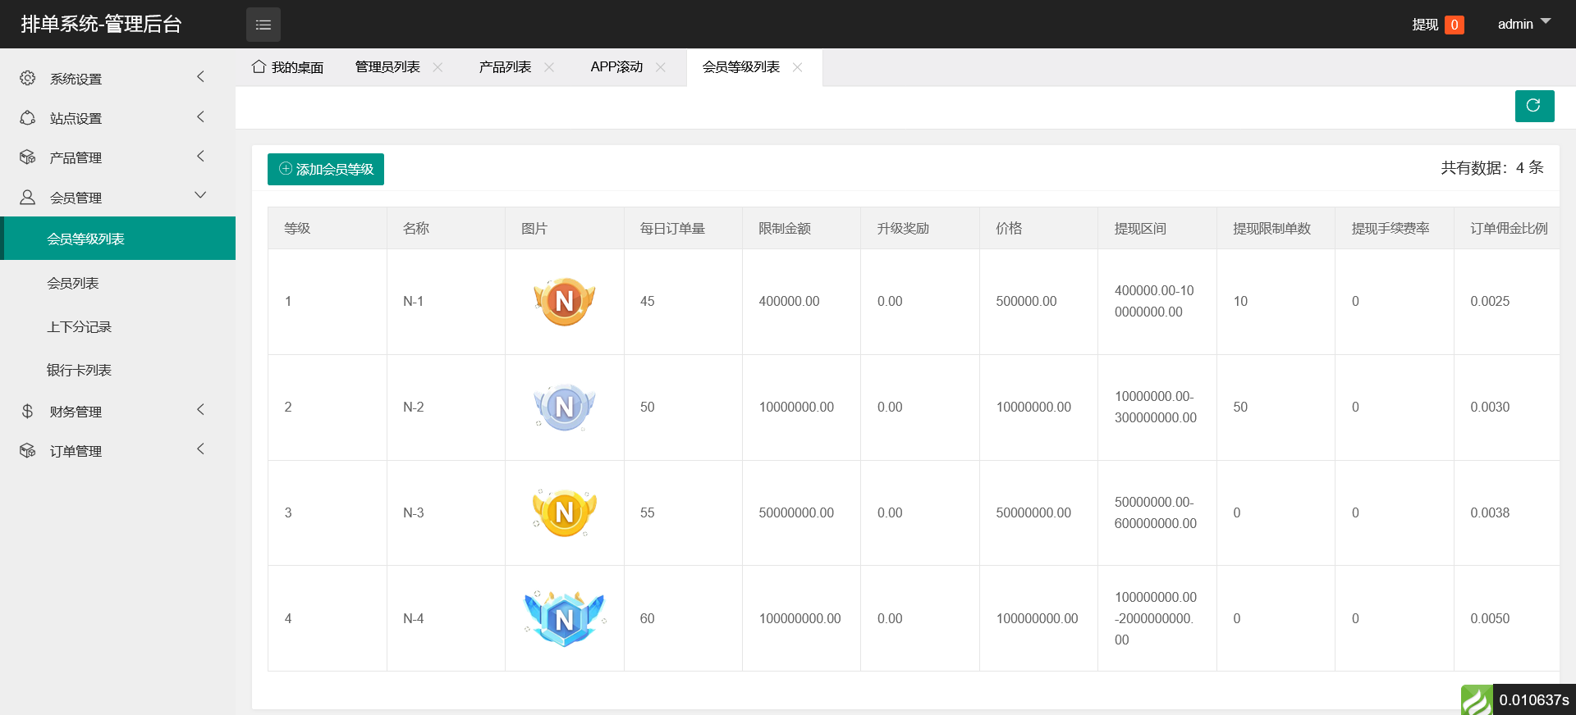Click the 添加会员等级 button
Viewport: 1576px width, 715px height.
pos(326,169)
